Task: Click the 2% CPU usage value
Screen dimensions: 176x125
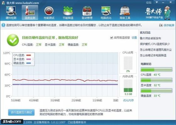Action: coord(128,71)
